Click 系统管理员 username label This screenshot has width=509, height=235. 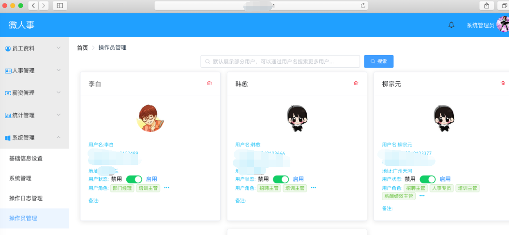point(480,25)
